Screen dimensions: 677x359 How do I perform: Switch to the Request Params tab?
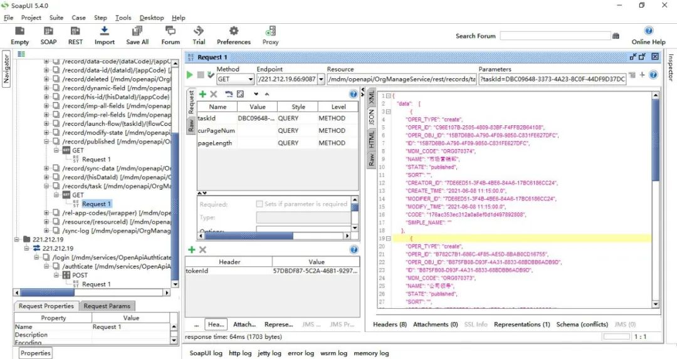tap(107, 306)
